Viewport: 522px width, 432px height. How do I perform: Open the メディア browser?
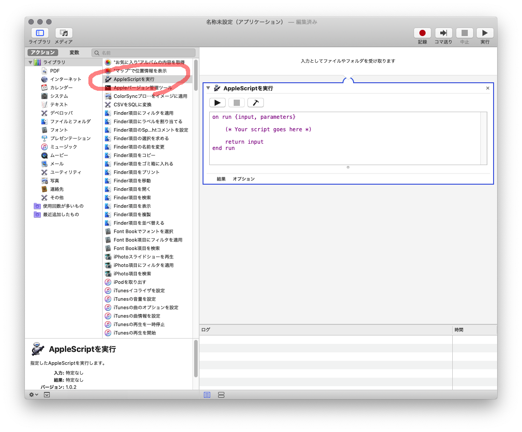point(64,33)
